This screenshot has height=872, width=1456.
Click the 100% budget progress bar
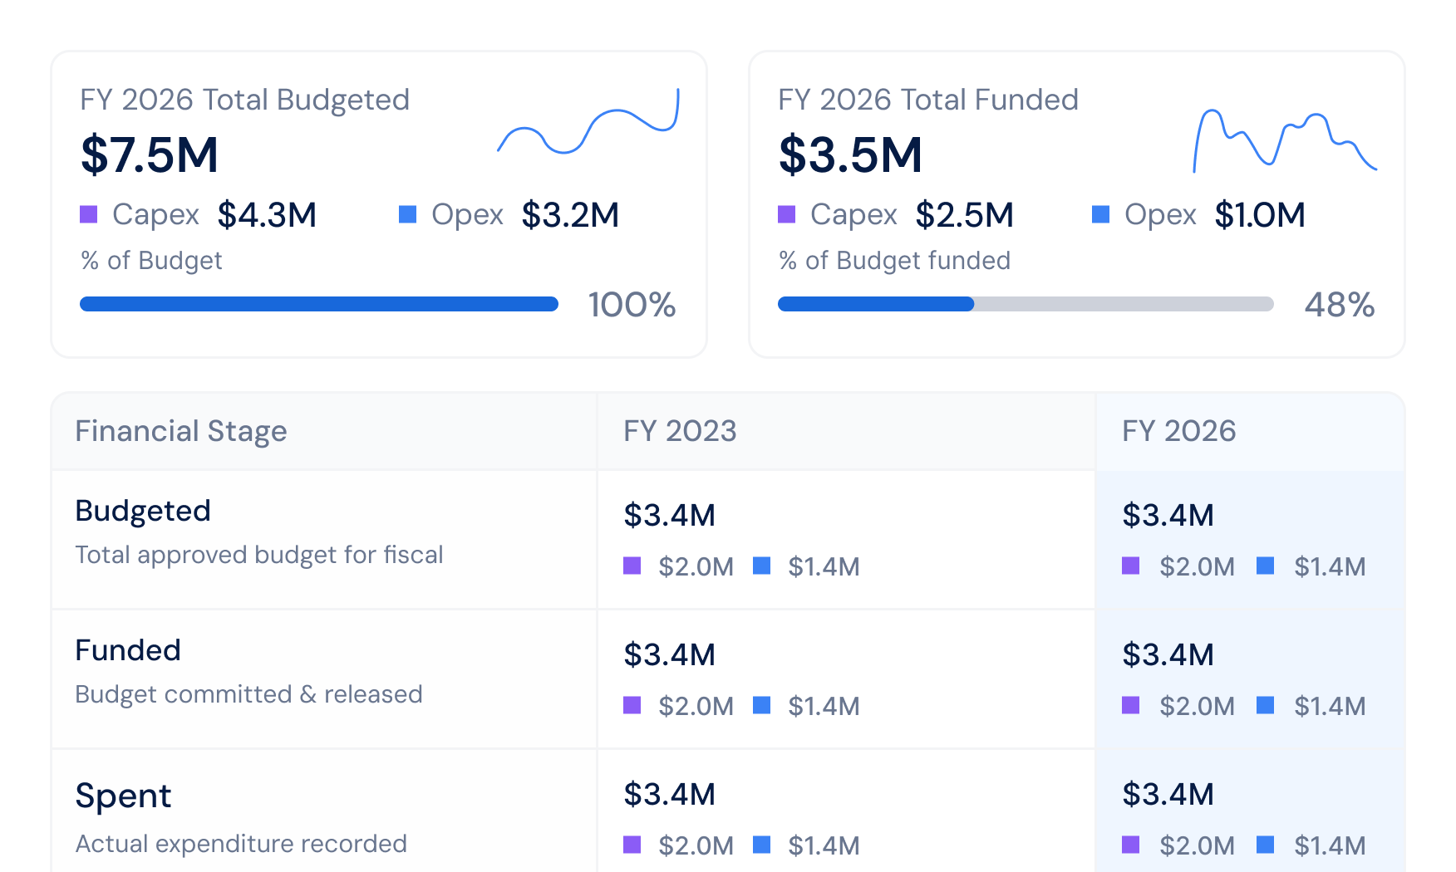(x=319, y=304)
